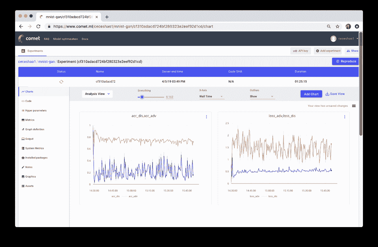Click experiment name cf310adacd72
This screenshot has height=247, width=378.
[106, 82]
